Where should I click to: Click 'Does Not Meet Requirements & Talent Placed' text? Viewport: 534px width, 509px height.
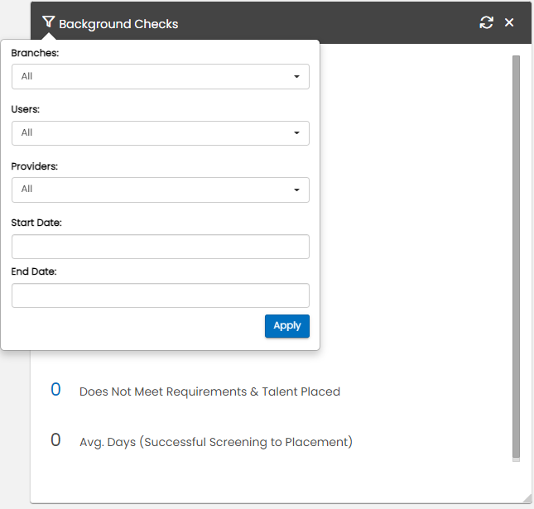coord(209,391)
